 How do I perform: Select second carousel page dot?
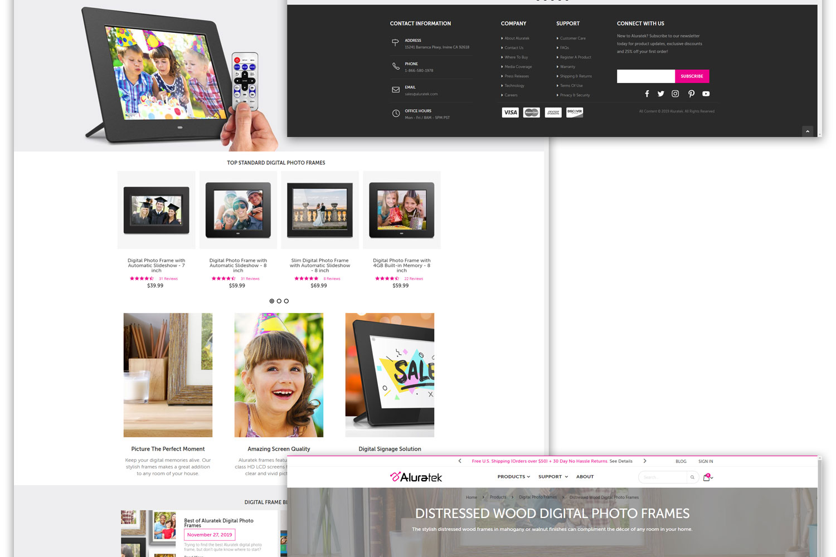click(279, 301)
